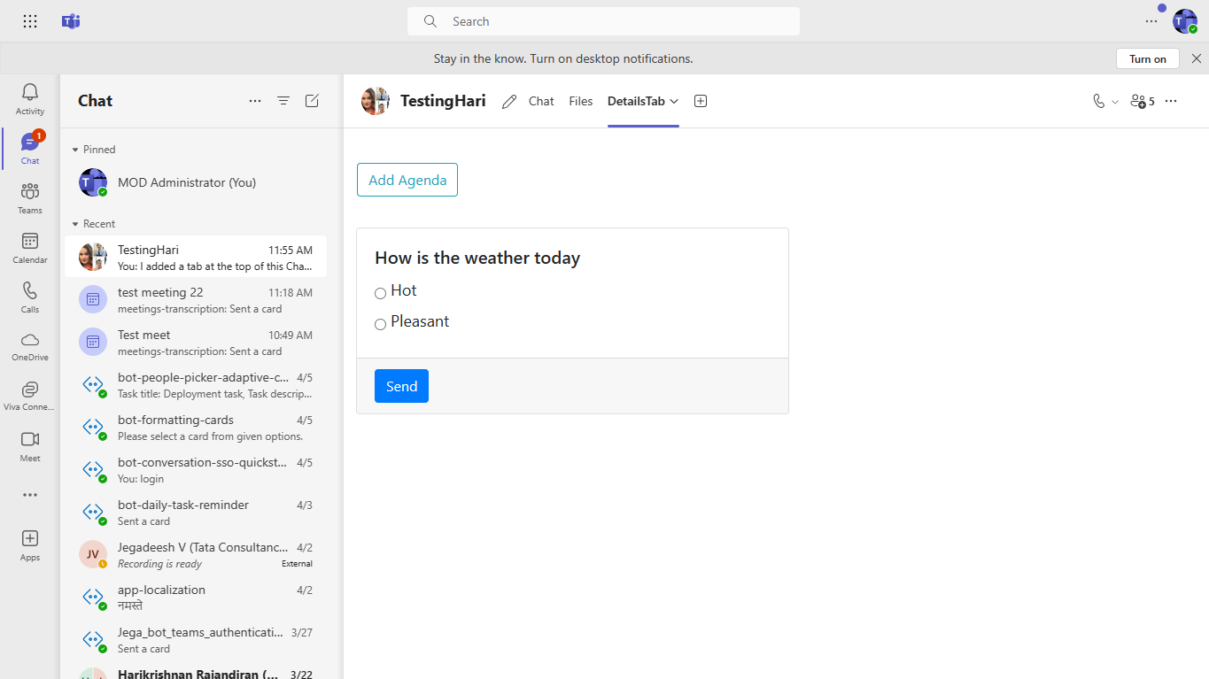Open the Activity bell icon
The width and height of the screenshot is (1209, 679).
30,99
